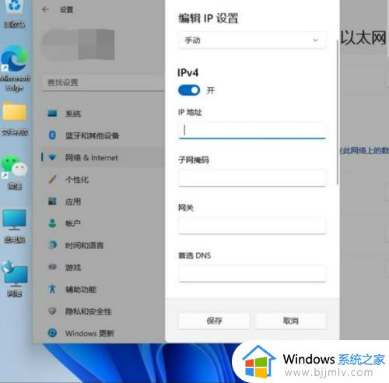Open 隐私和安全性 settings page
The height and width of the screenshot is (383, 389).
[x=103, y=311]
